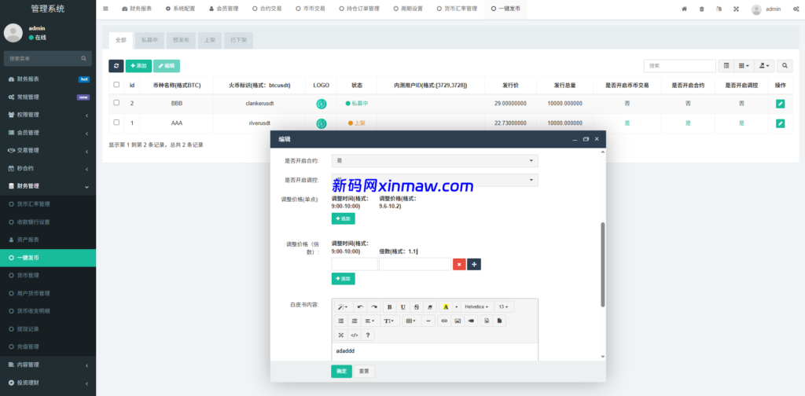Screen dimensions: 805x396
Task: Open the common search magnifier button
Action: click(785, 66)
